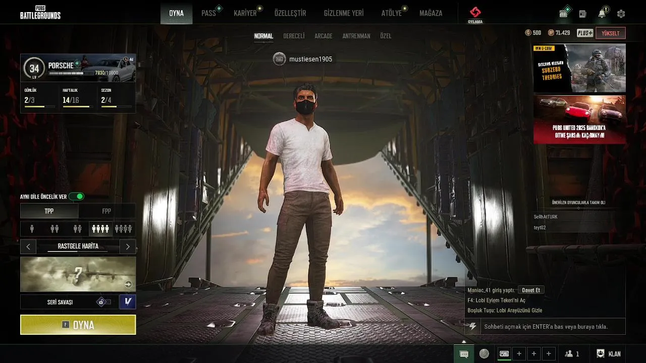Image resolution: width=646 pixels, height=363 pixels.
Task: Click the map preview arrow icon
Action: 128,284
